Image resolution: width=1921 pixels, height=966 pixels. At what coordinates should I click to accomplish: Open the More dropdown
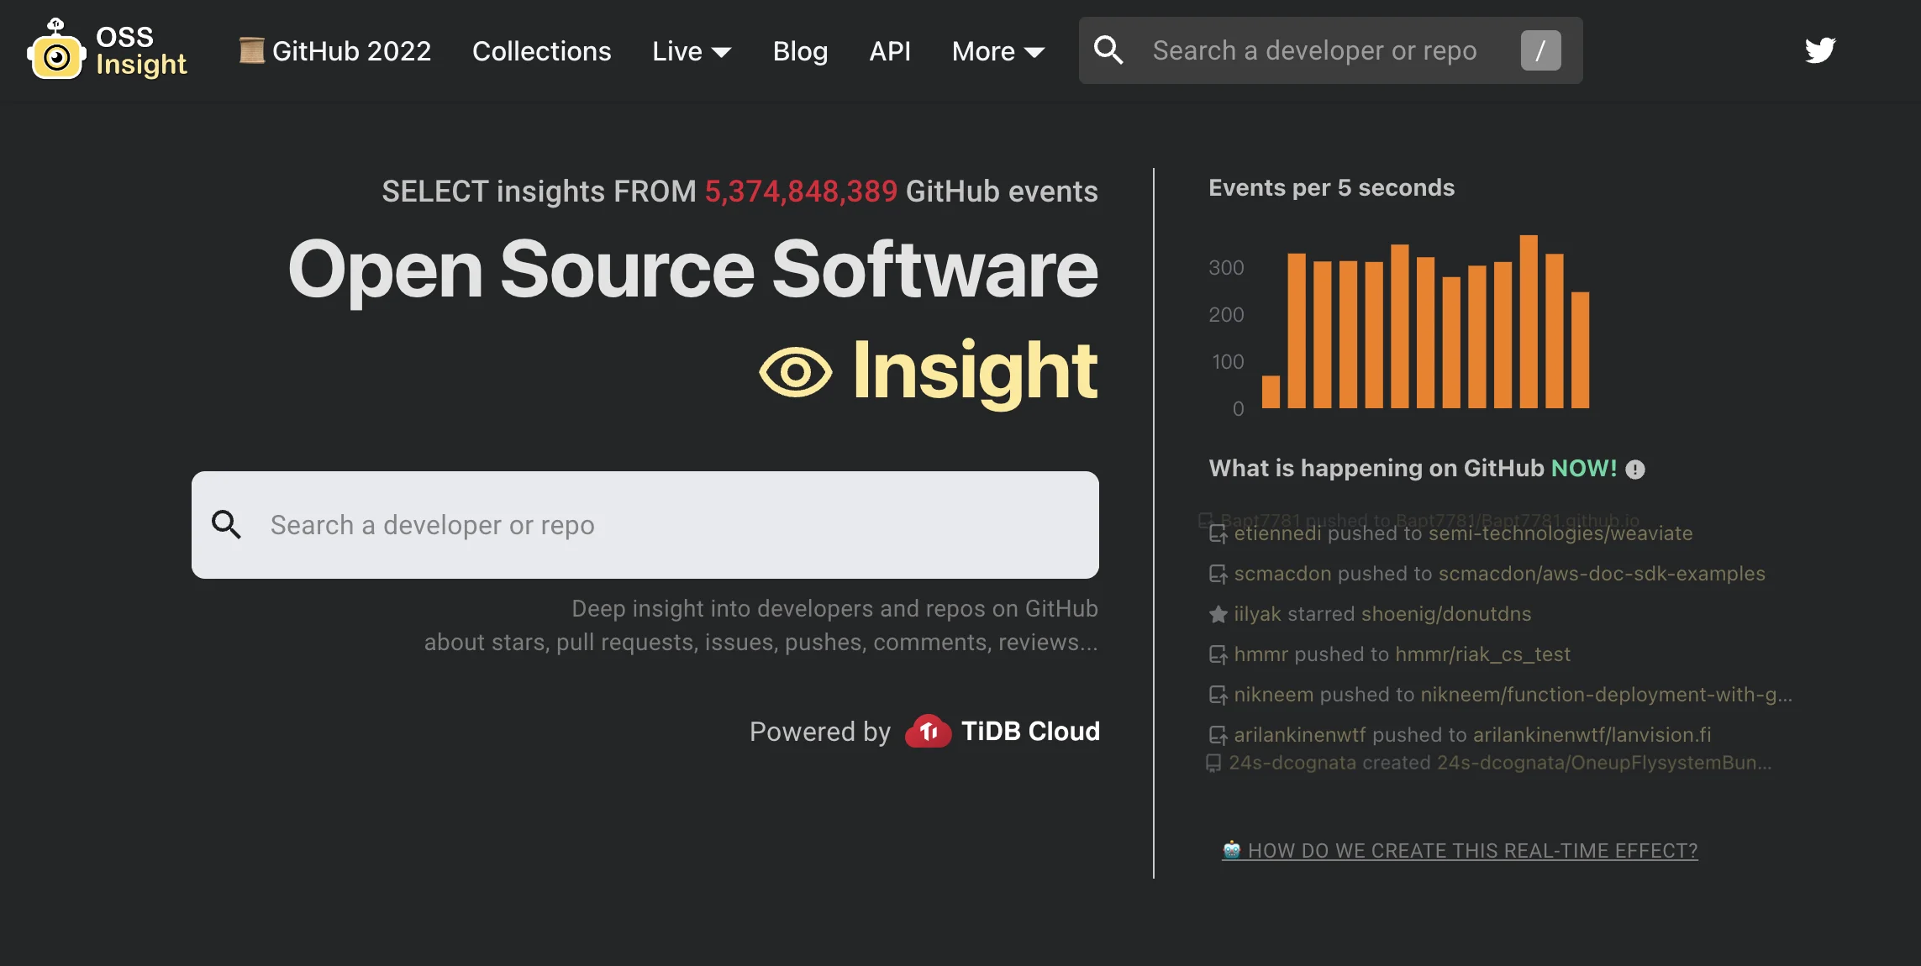point(997,50)
